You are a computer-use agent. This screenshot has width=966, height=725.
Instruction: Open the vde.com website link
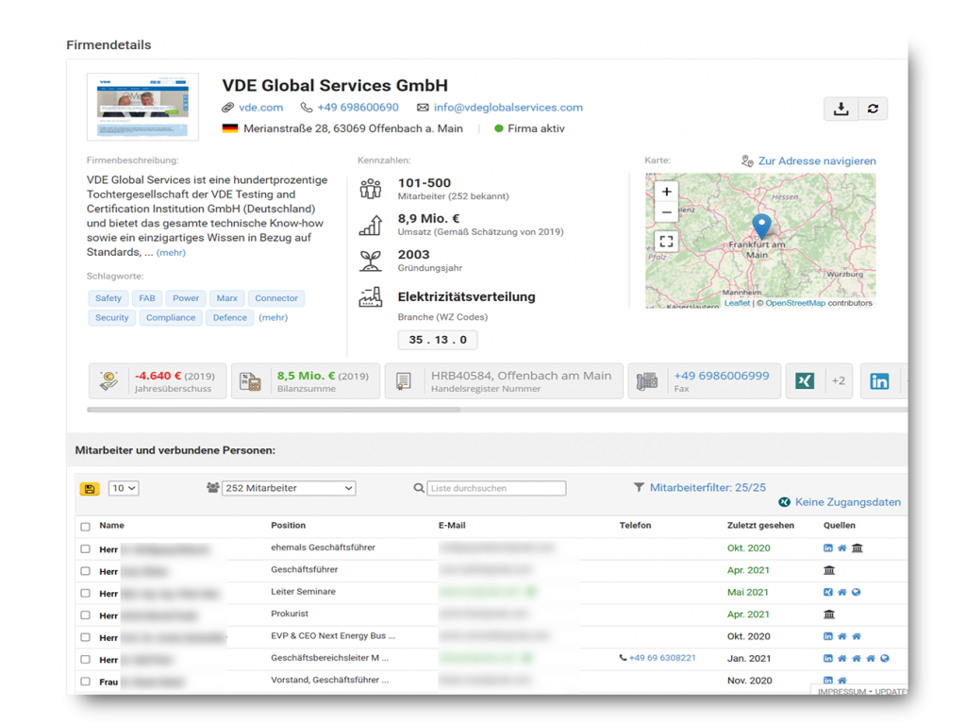260,108
